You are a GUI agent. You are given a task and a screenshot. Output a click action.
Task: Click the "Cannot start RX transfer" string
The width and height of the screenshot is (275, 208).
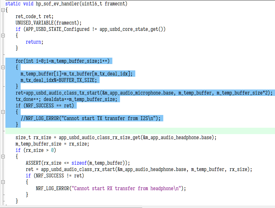coord(127,188)
